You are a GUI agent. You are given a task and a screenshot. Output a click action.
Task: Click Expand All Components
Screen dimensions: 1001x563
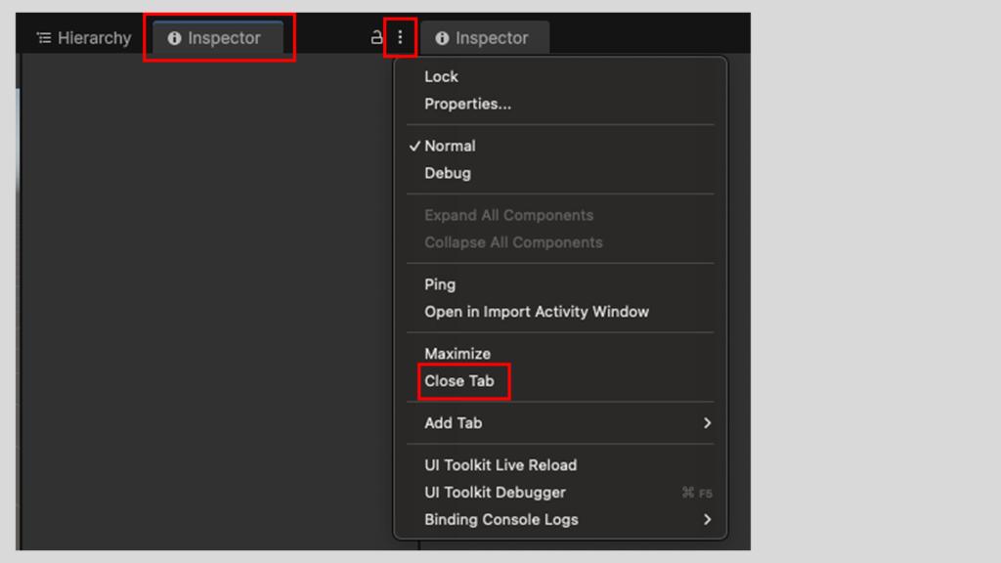point(508,215)
